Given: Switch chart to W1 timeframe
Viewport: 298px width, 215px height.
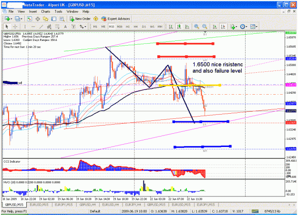Looking at the screenshot, I should (x=152, y=27).
